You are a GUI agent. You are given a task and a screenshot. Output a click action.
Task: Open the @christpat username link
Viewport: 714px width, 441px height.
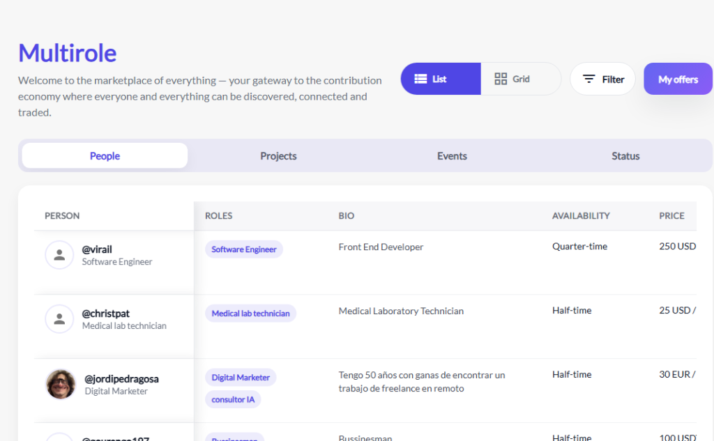(x=105, y=314)
